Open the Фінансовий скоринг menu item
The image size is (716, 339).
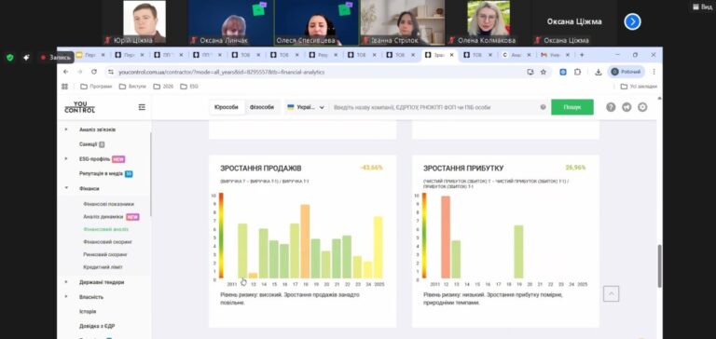(x=108, y=242)
